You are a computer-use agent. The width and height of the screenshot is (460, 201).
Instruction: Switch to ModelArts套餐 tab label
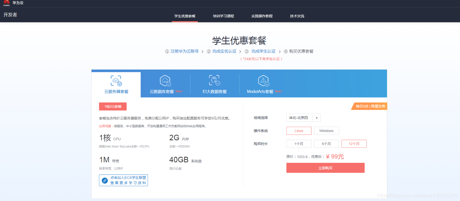pos(260,91)
